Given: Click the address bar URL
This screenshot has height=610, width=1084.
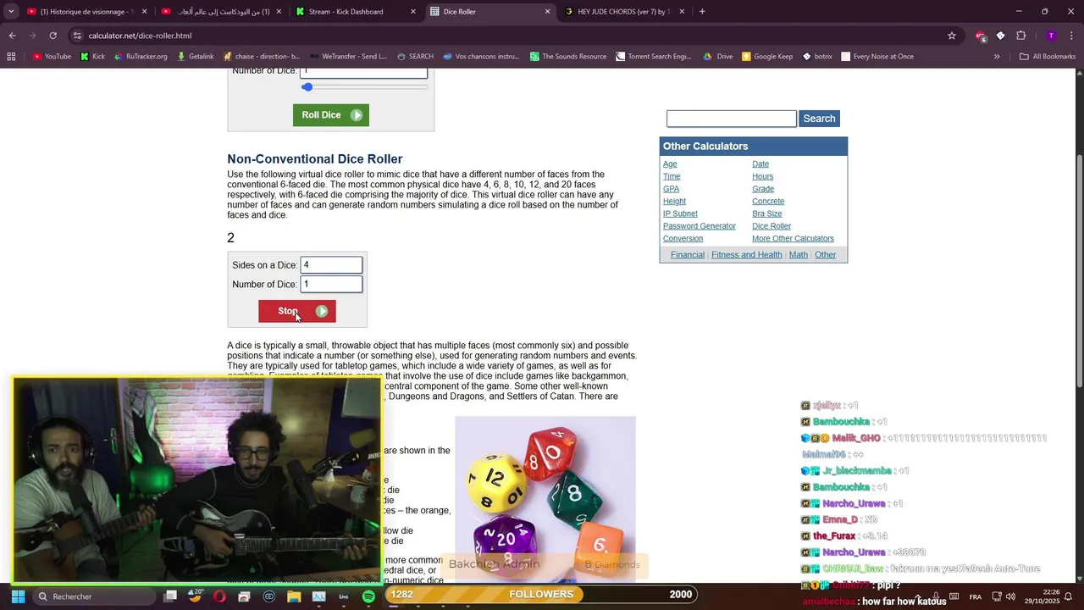Looking at the screenshot, I should click(x=140, y=36).
